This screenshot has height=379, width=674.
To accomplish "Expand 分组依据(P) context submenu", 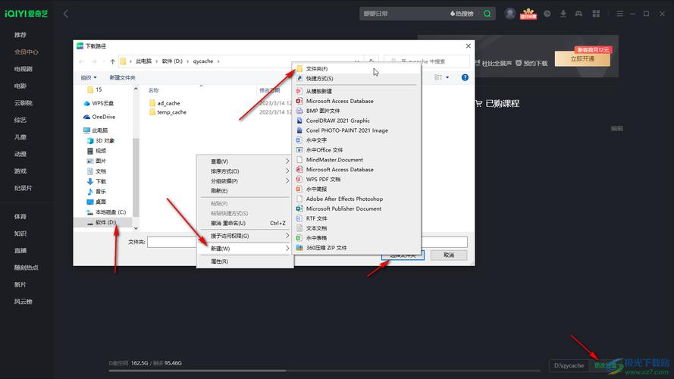I will pos(245,181).
